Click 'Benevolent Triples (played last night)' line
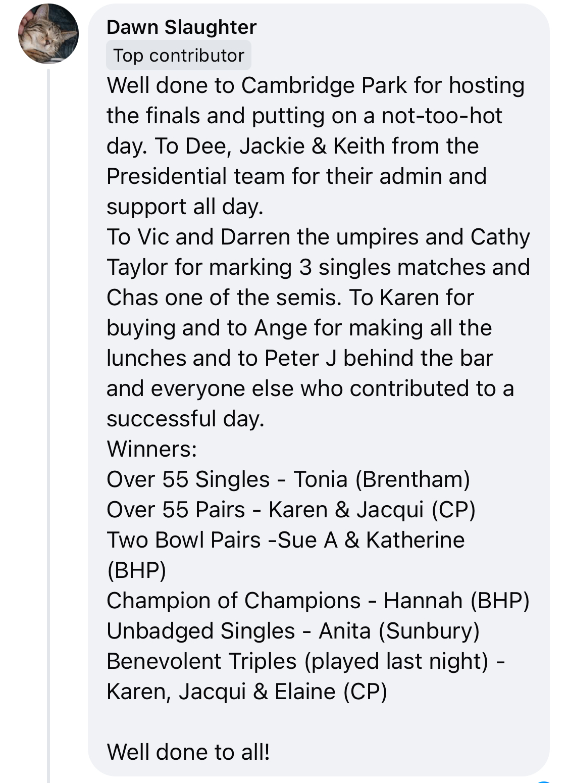Image resolution: width=568 pixels, height=783 pixels. (x=305, y=661)
